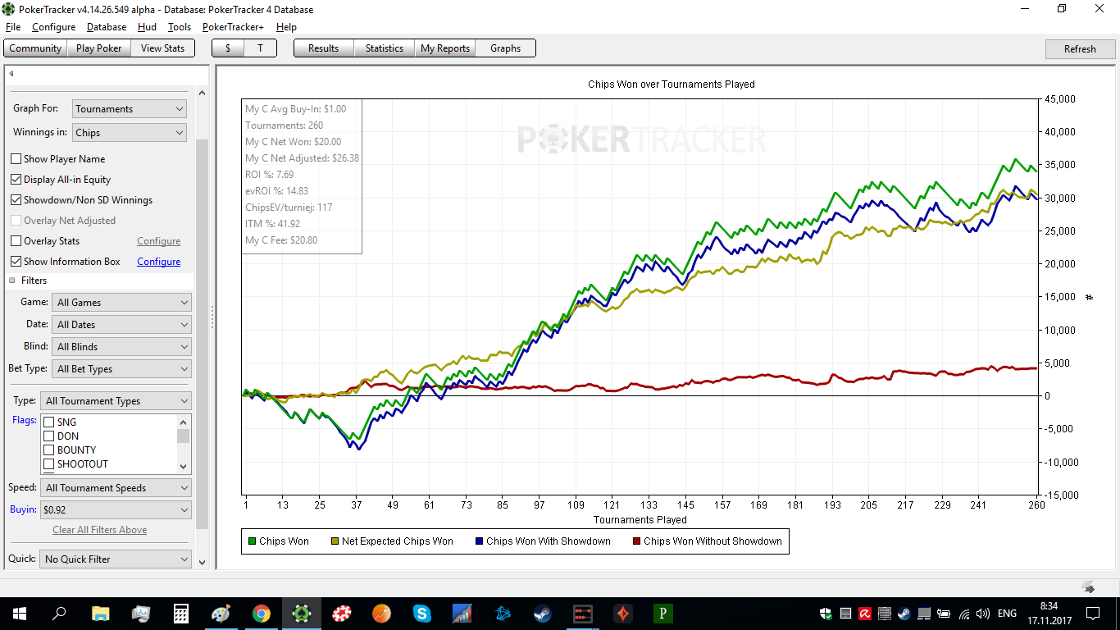Open the Blind filter dropdown
This screenshot has height=630, width=1120.
click(121, 347)
